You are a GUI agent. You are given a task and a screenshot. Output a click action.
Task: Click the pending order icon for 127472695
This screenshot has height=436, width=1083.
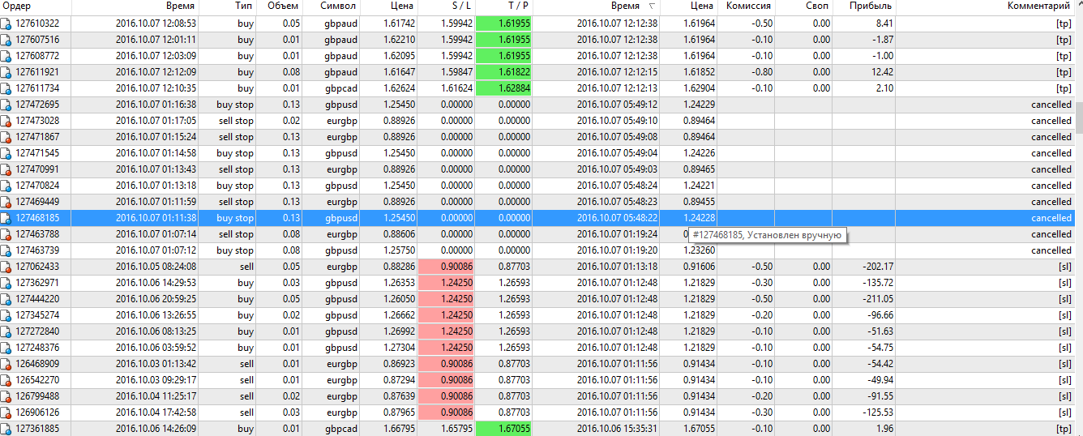[x=6, y=105]
